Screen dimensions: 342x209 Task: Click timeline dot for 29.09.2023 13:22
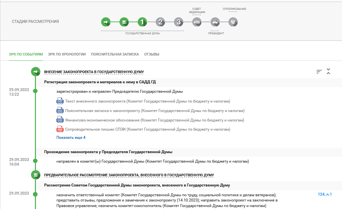(x=35, y=91)
